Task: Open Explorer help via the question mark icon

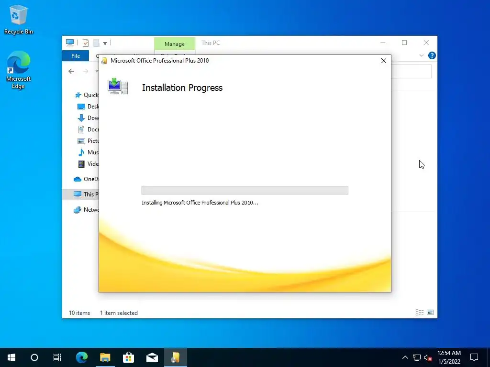Action: click(x=432, y=55)
